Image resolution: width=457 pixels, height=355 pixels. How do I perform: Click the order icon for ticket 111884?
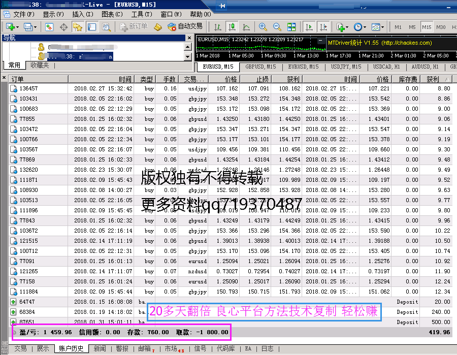coord(13,292)
